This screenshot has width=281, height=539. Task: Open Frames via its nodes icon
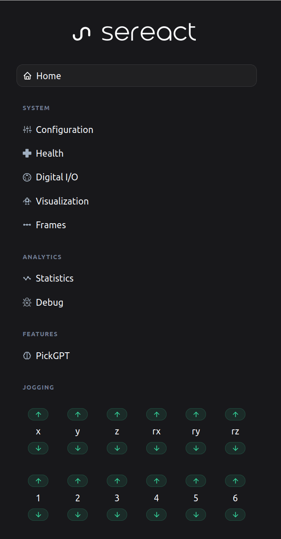coord(27,225)
